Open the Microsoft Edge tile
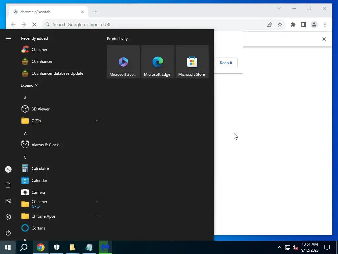338x254 pixels. [158, 62]
